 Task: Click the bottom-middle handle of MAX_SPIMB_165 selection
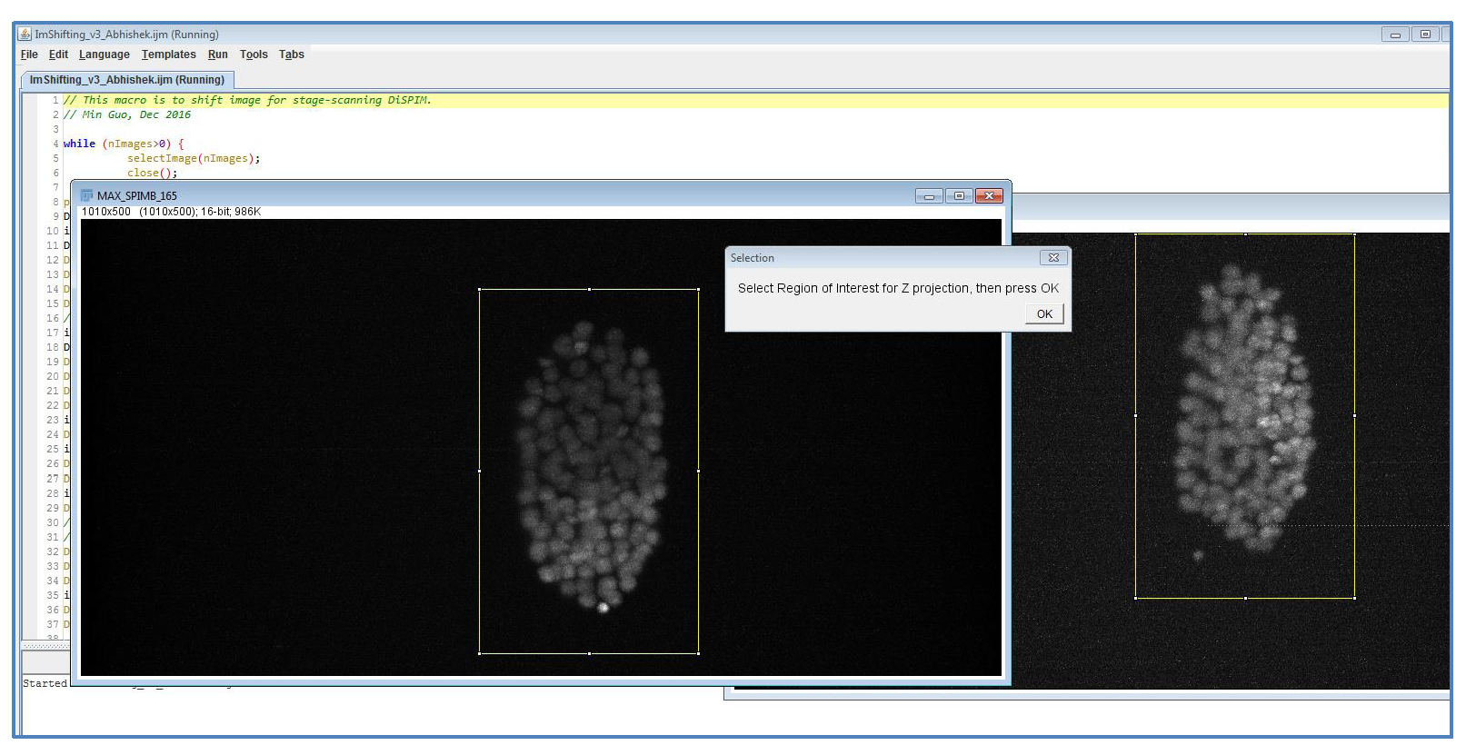[589, 652]
